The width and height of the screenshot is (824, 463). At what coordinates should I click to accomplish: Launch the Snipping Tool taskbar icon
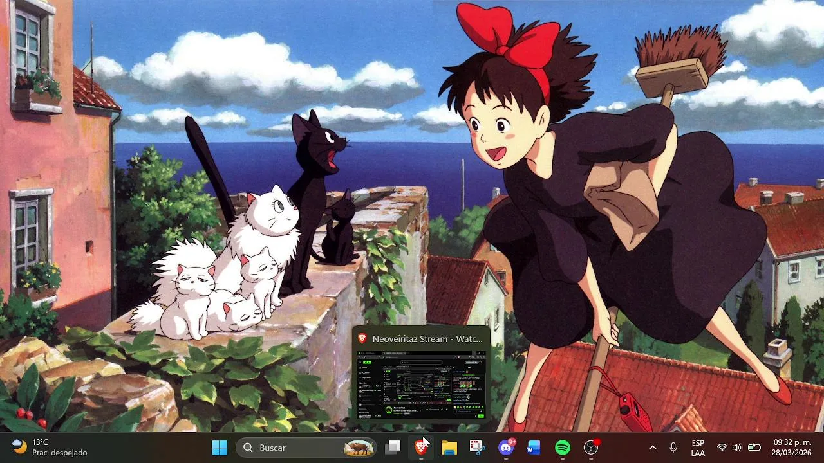pos(477,448)
